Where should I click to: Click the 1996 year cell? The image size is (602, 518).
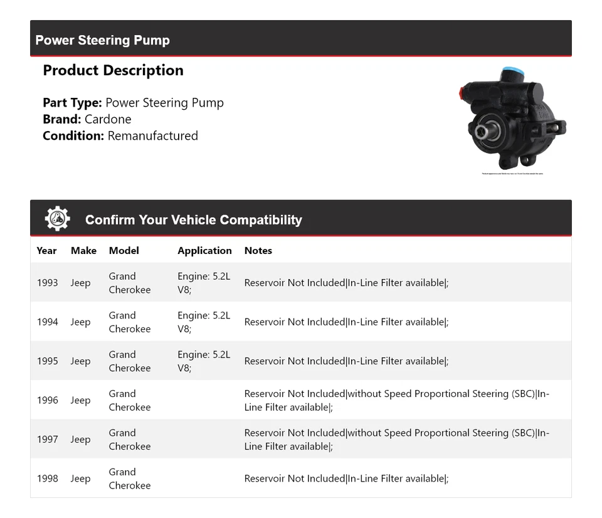(x=47, y=400)
